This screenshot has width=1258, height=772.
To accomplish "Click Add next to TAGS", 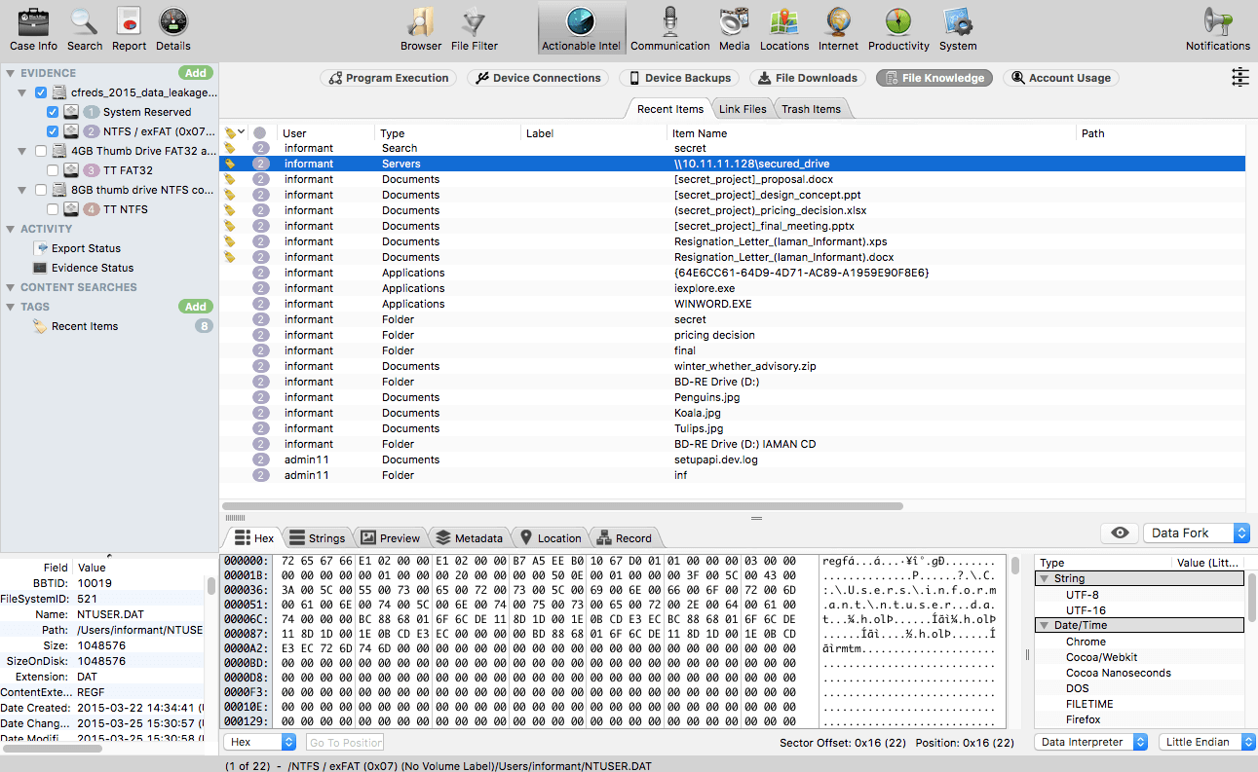I will 195,306.
